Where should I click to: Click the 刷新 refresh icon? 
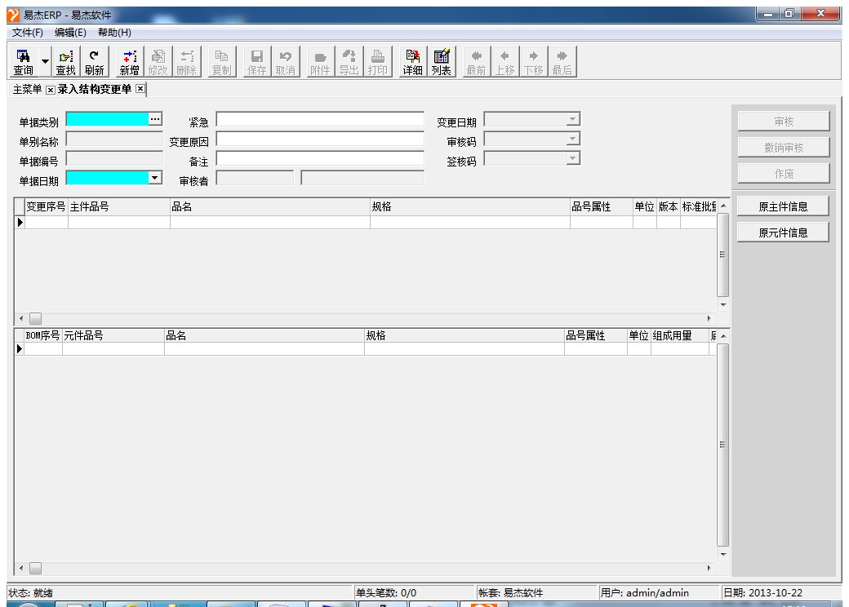pos(94,62)
